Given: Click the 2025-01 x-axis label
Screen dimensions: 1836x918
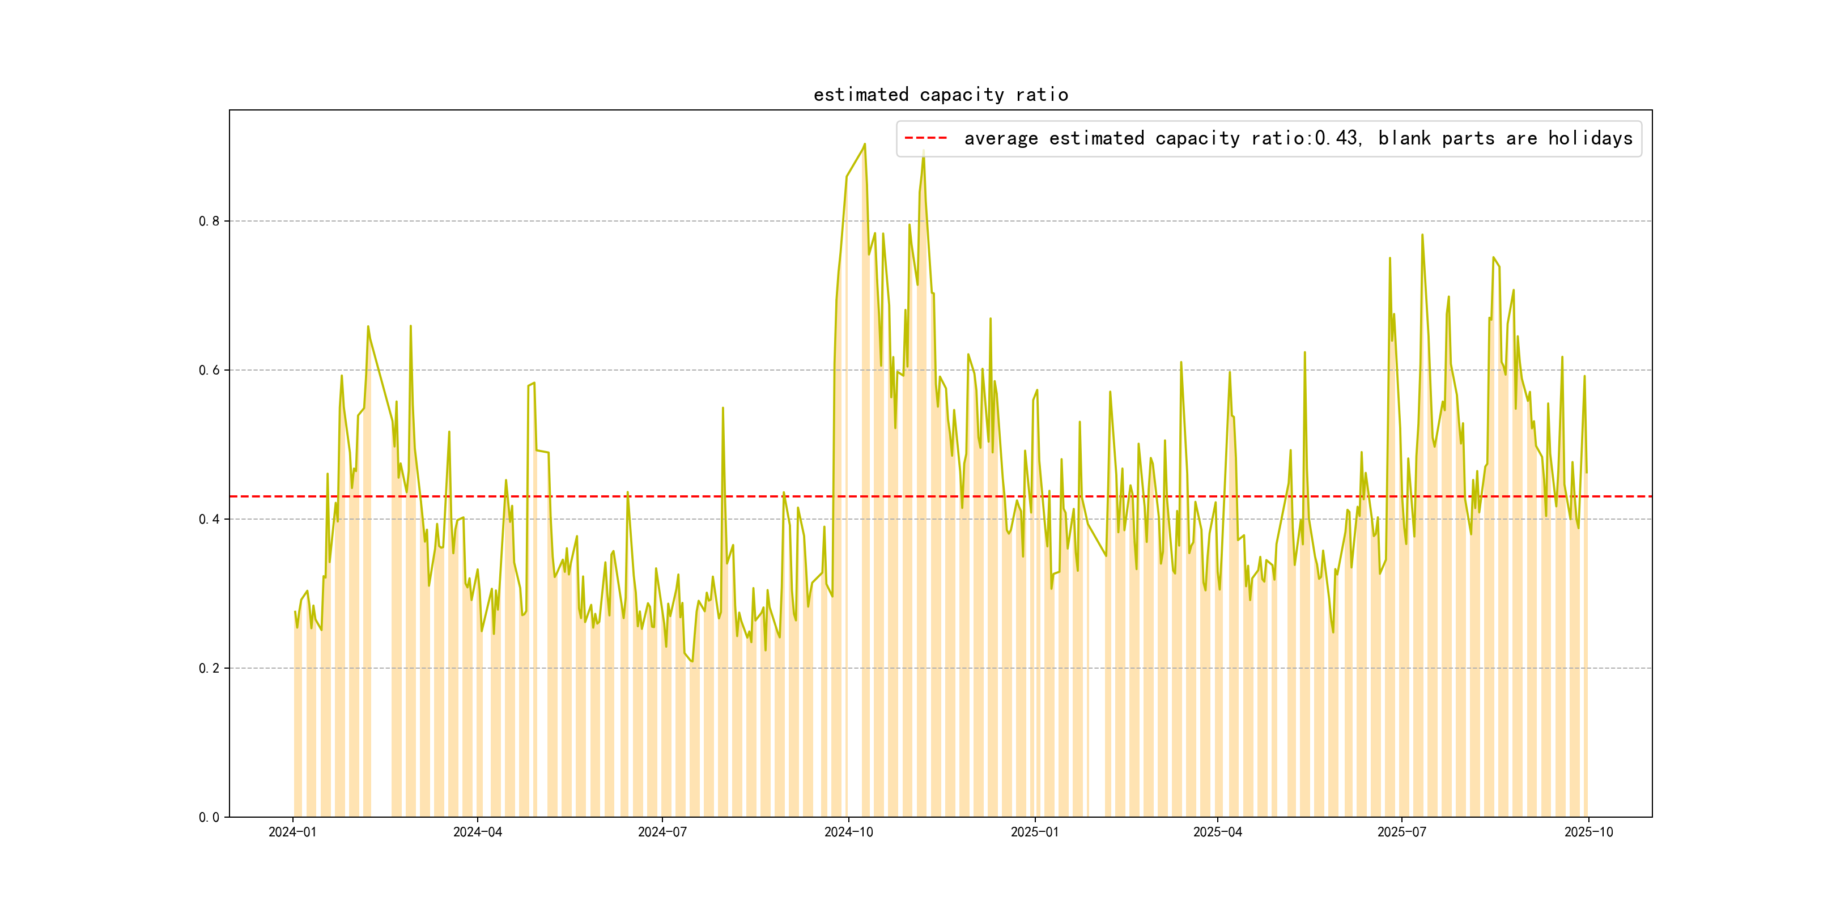Looking at the screenshot, I should [1034, 832].
